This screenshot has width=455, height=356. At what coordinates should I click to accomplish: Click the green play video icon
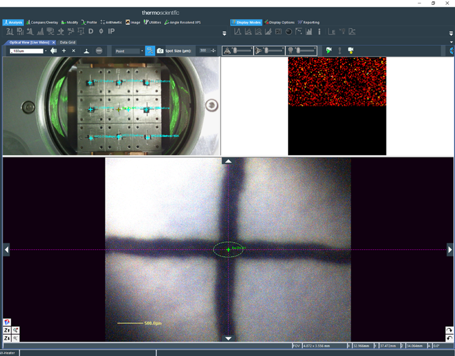(329, 51)
